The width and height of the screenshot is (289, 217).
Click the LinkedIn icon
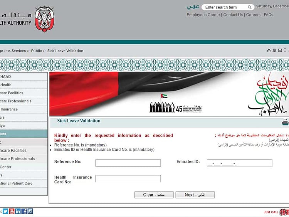pos(18,211)
